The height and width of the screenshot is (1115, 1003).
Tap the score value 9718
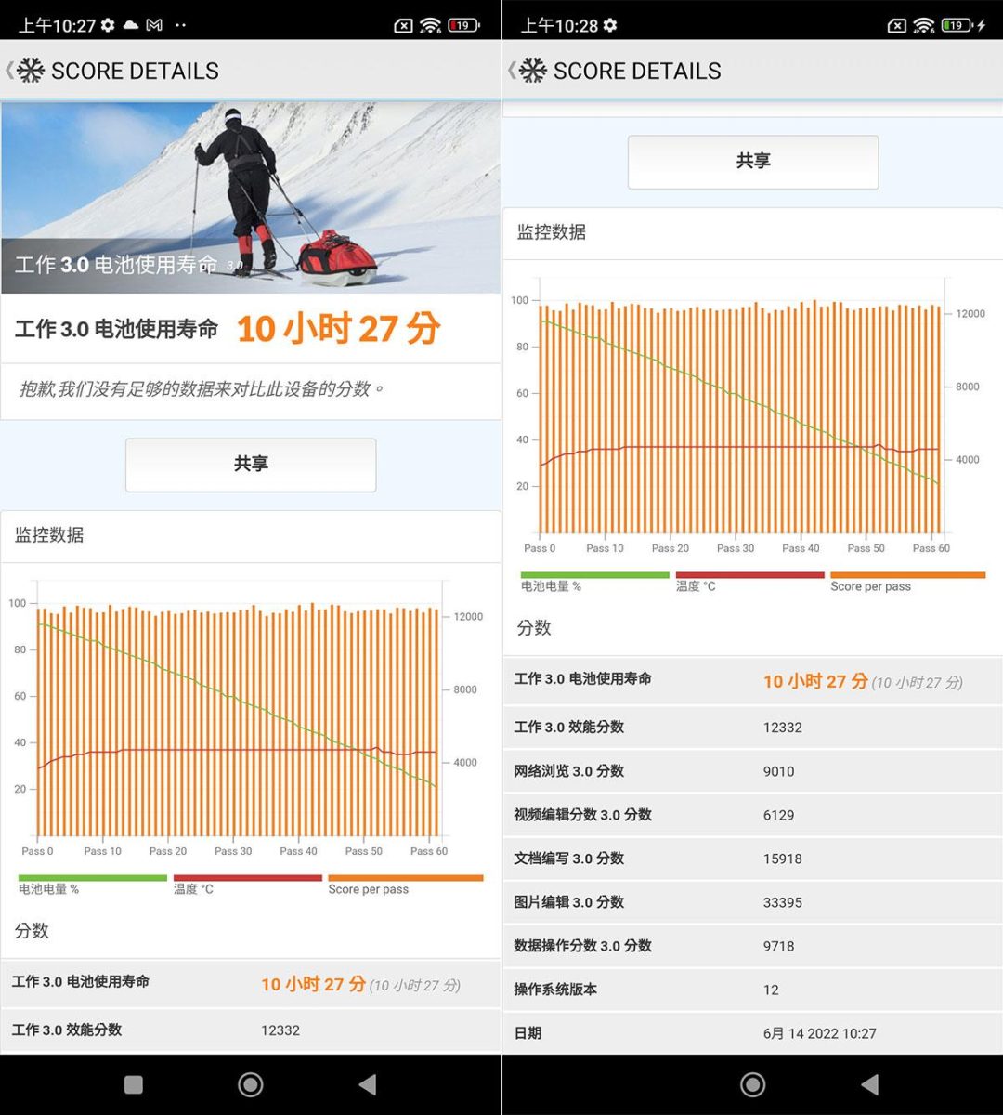point(779,946)
